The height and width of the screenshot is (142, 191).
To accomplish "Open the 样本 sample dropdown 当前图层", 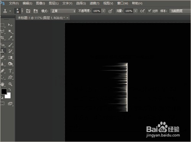I will point(180,11).
